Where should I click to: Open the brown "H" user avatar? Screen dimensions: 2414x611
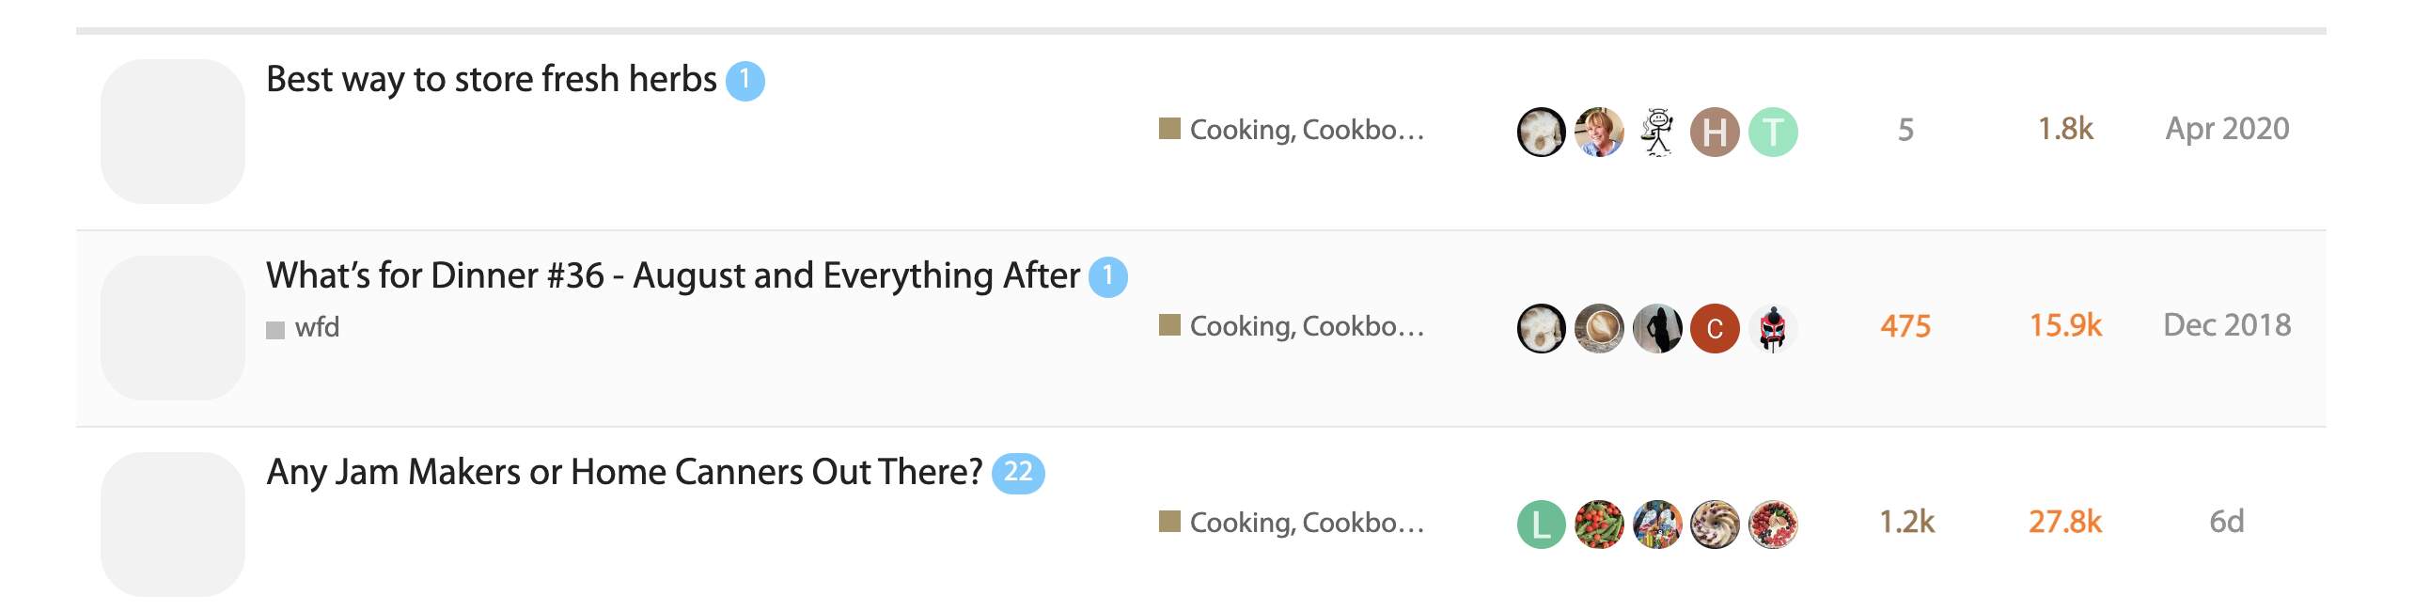point(1714,132)
